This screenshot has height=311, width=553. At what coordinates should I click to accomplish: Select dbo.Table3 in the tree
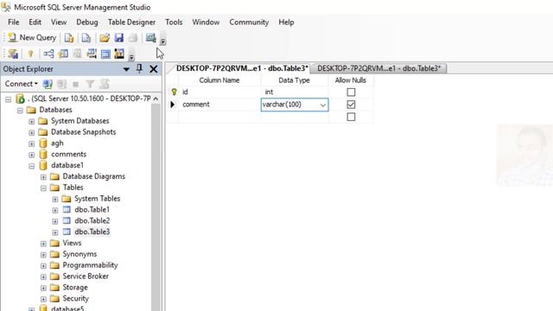(x=92, y=232)
